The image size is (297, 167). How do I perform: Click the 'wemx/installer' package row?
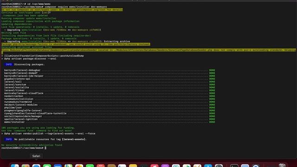click(110, 122)
